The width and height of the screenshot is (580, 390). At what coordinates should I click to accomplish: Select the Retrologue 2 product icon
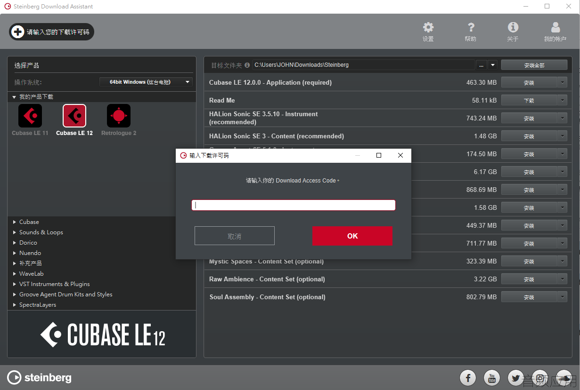point(119,116)
